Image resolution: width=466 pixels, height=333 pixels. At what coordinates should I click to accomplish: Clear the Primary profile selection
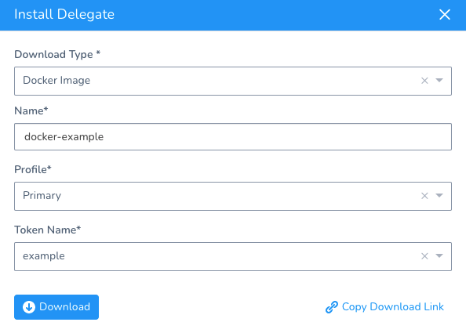coord(424,196)
